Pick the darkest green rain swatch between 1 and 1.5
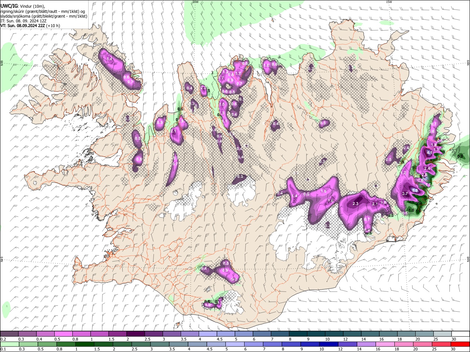Image resolution: width=470 pixels, height=352 pixels. click(x=84, y=344)
